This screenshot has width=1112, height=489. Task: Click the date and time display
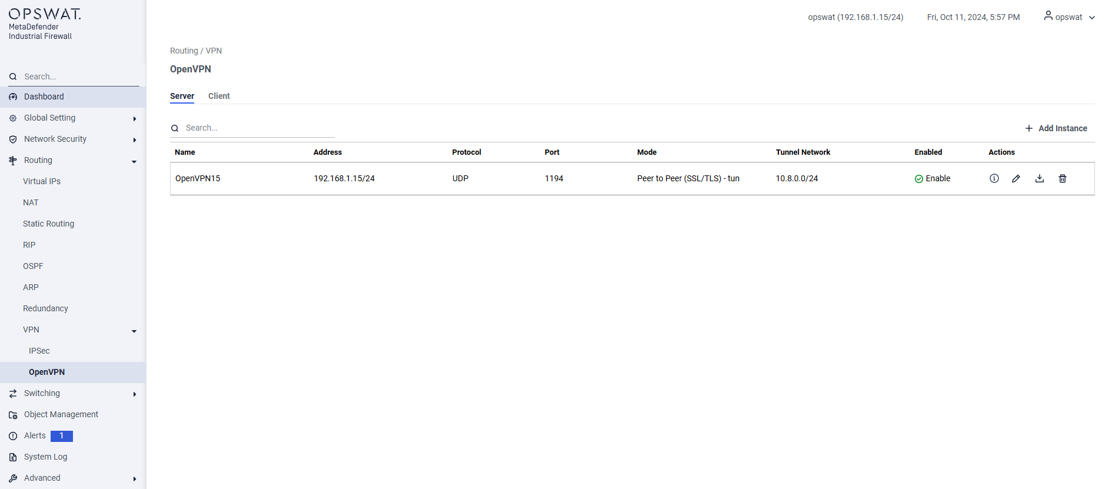pyautogui.click(x=974, y=17)
